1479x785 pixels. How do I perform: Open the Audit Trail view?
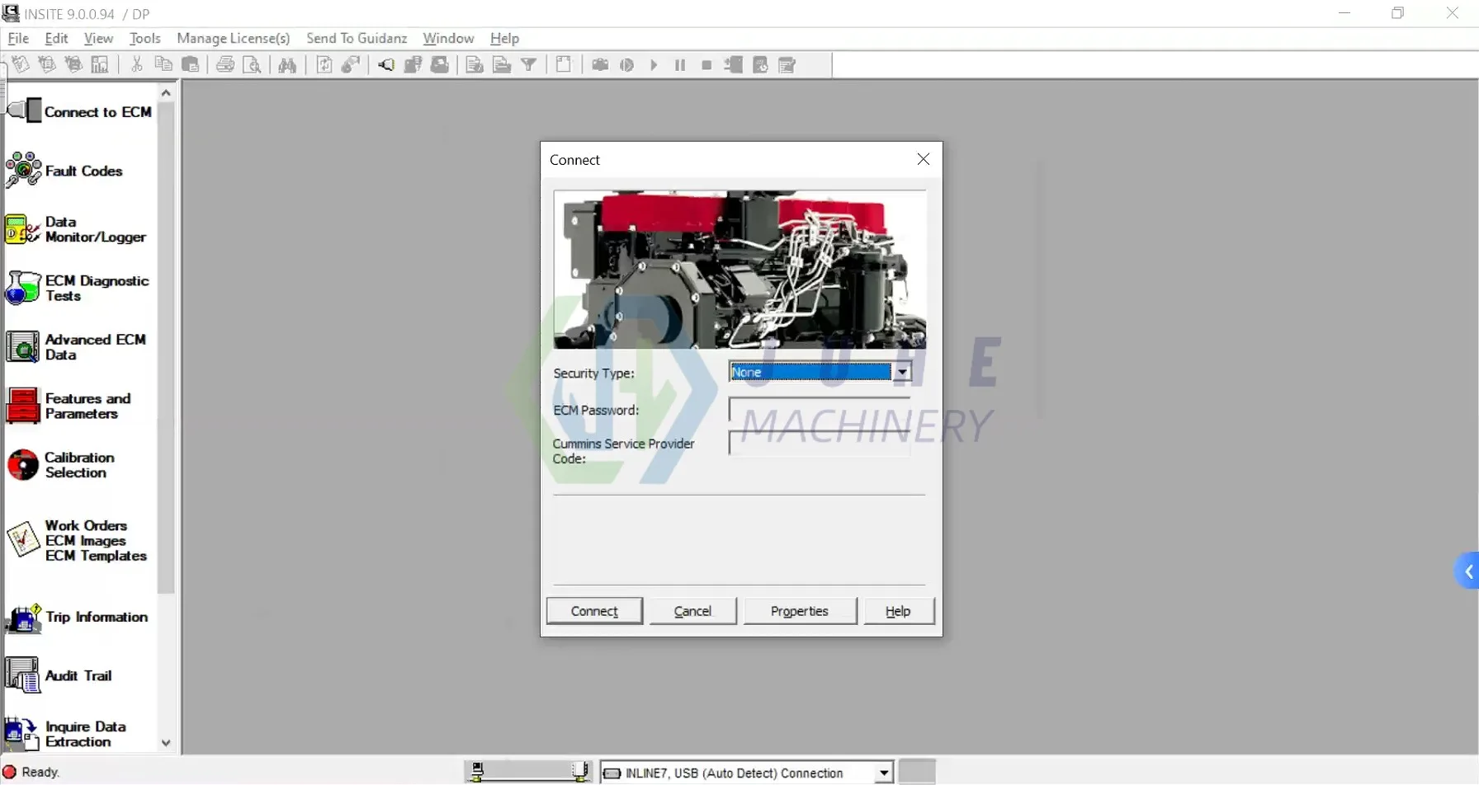pyautogui.click(x=59, y=675)
